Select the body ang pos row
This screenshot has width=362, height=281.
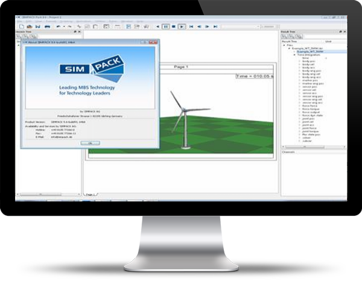[312, 71]
